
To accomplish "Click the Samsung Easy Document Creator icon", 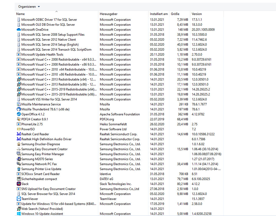I will pos(19,149).
